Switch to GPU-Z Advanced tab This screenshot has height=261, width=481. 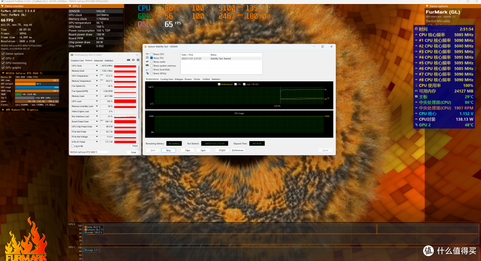98,60
